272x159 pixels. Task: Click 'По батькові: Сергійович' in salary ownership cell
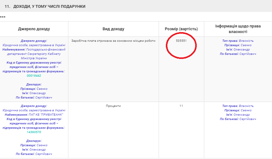pos(238,54)
